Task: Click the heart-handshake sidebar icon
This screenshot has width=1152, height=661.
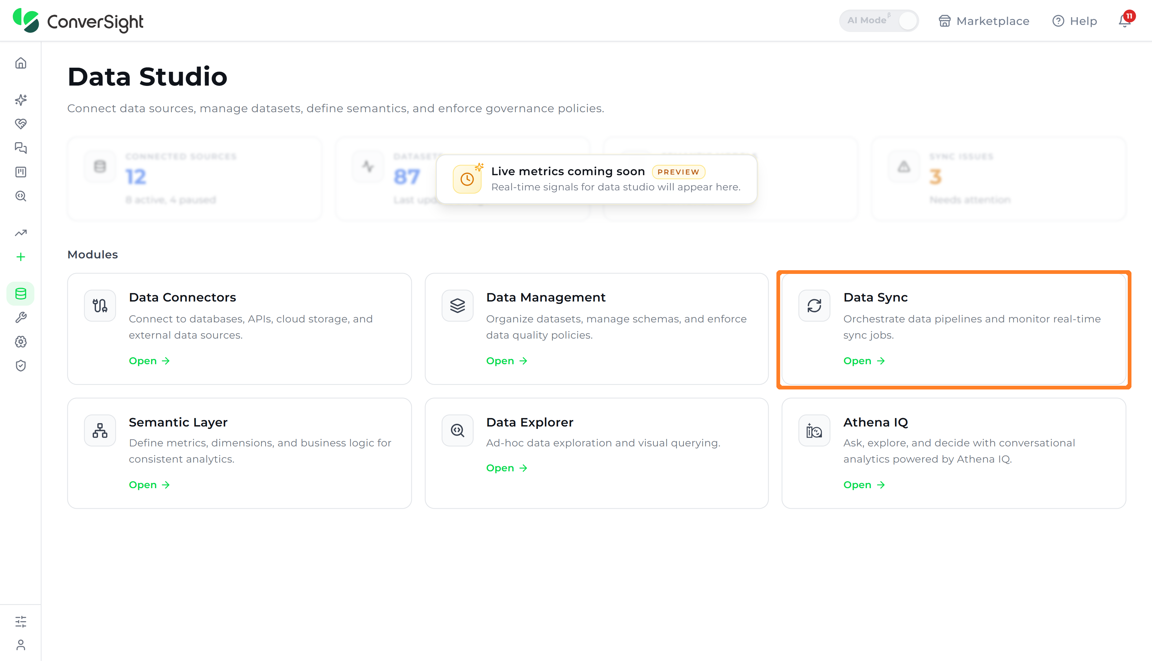Action: (x=21, y=124)
